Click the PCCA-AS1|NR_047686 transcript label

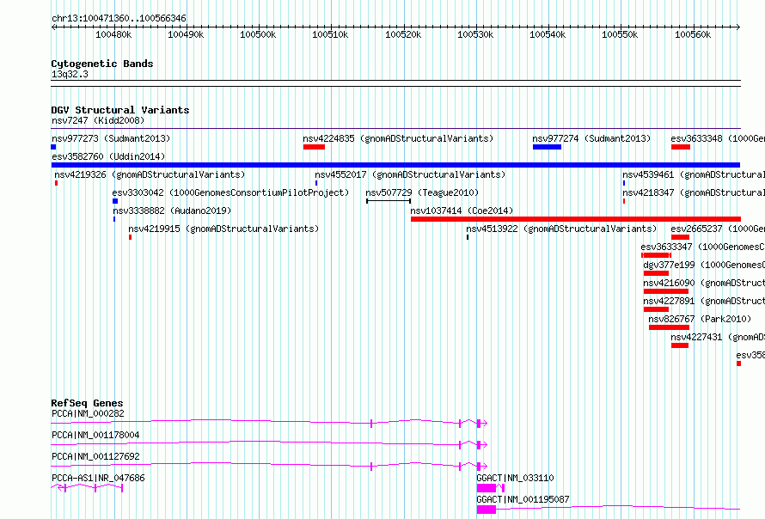98,478
